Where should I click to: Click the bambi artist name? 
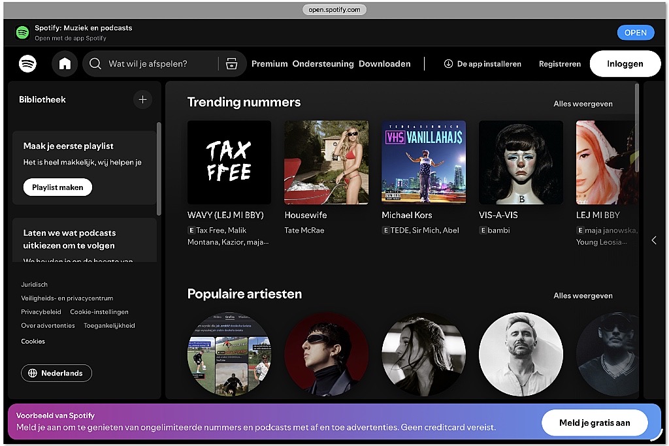tap(498, 231)
